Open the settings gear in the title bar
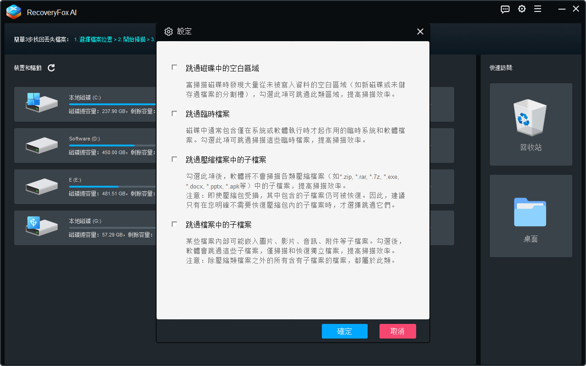586x366 pixels. [x=521, y=9]
